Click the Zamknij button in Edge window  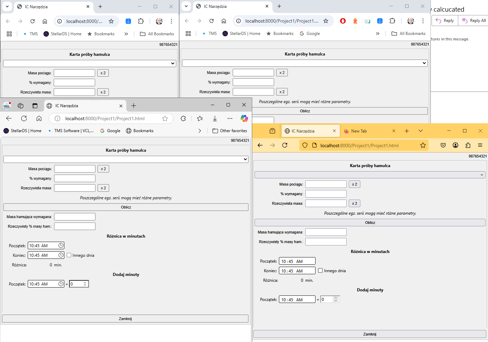pyautogui.click(x=125, y=319)
